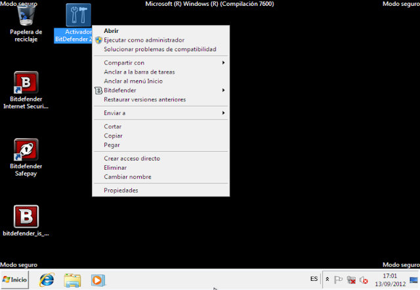Screen dimensions: 420x290
Task: Select Solucionar problemas de compatibilidad
Action: [x=161, y=49]
